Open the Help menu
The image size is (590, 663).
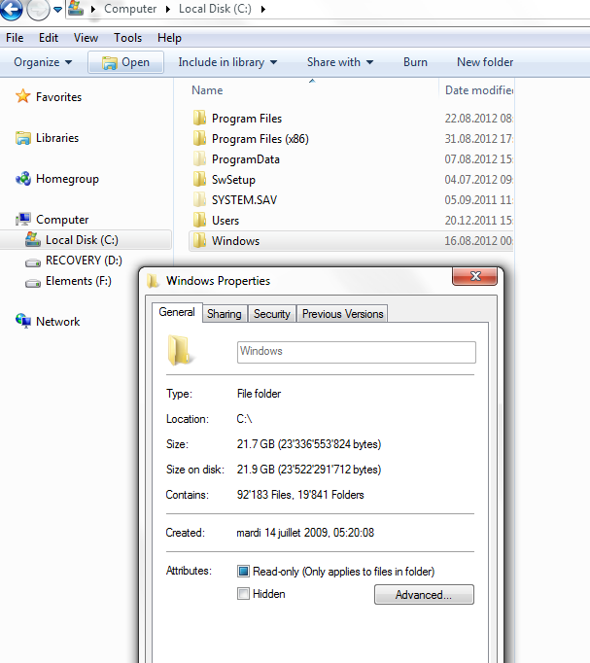pos(169,38)
